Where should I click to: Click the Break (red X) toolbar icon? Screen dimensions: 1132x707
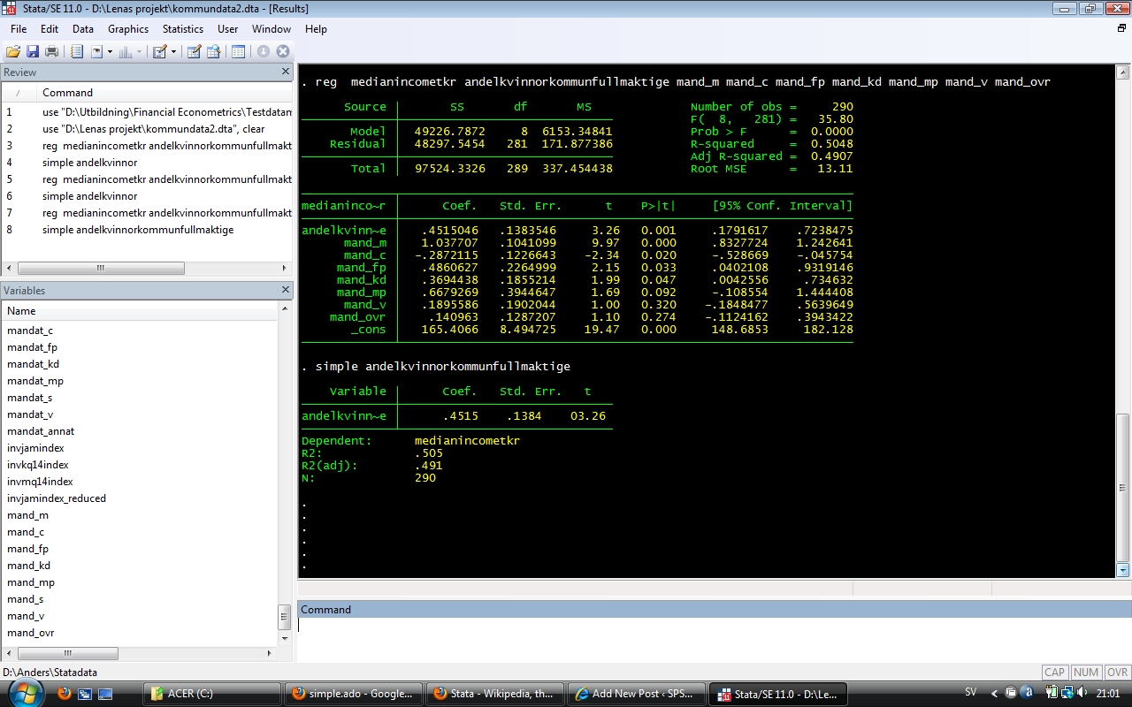coord(283,52)
